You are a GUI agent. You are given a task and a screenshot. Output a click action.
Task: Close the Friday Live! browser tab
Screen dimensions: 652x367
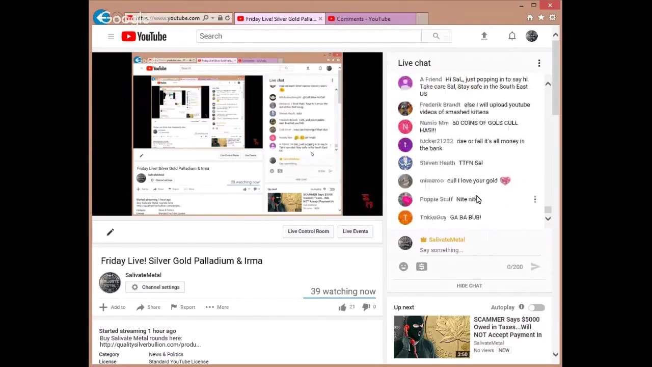pos(320,19)
